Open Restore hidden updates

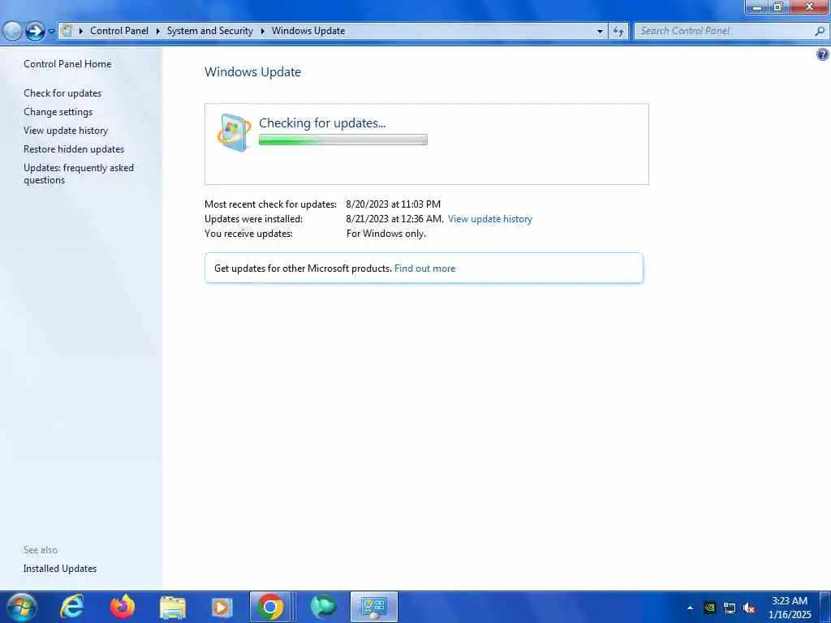click(74, 149)
